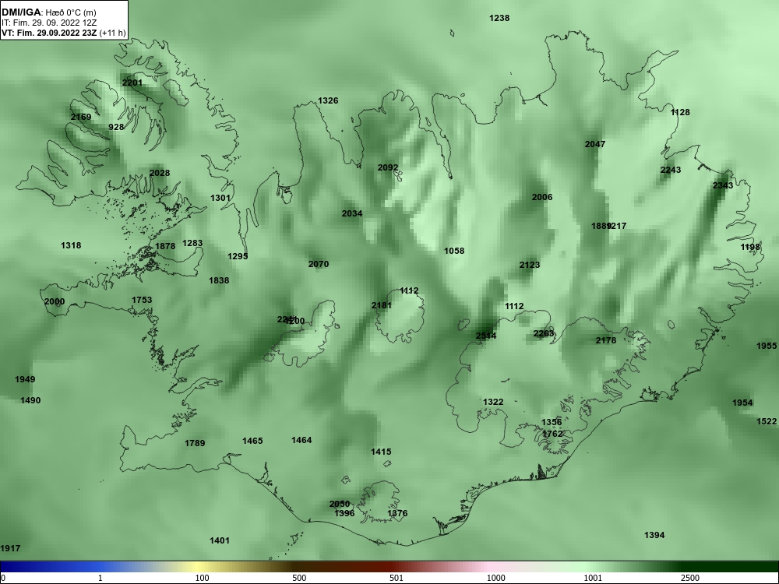
Task: Click the value 2050 near the south coast
Action: point(340,504)
